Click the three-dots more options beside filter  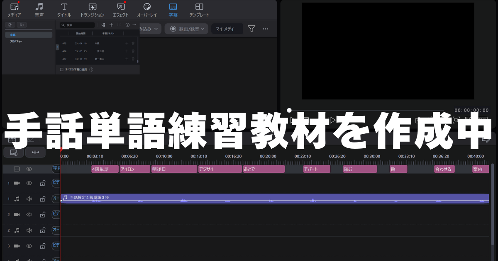tap(266, 29)
